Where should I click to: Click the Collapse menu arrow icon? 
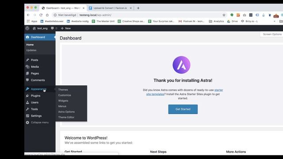[x=27, y=122]
